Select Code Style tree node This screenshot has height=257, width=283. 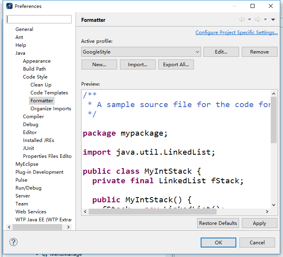pyautogui.click(x=35, y=77)
